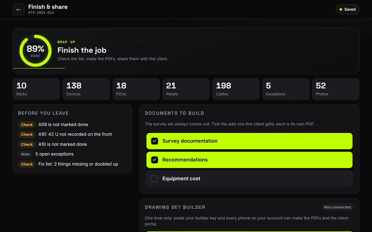The image size is (372, 232).
Task: Click the Saved status pill
Action: pyautogui.click(x=347, y=9)
